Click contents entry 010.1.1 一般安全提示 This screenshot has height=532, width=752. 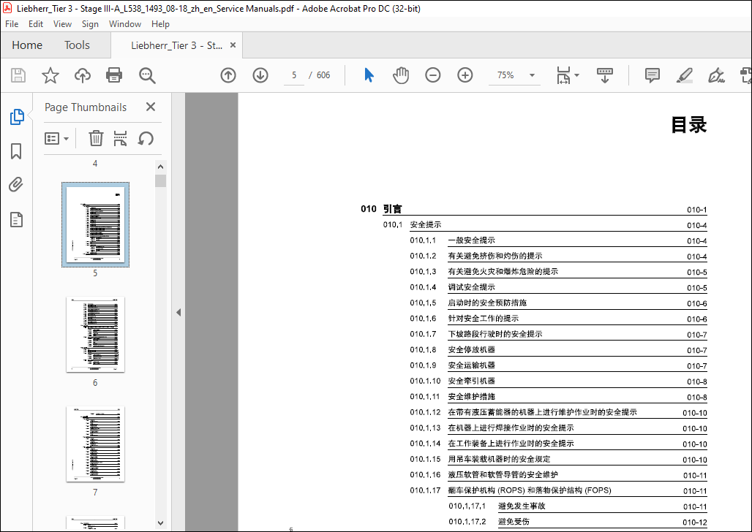point(452,240)
